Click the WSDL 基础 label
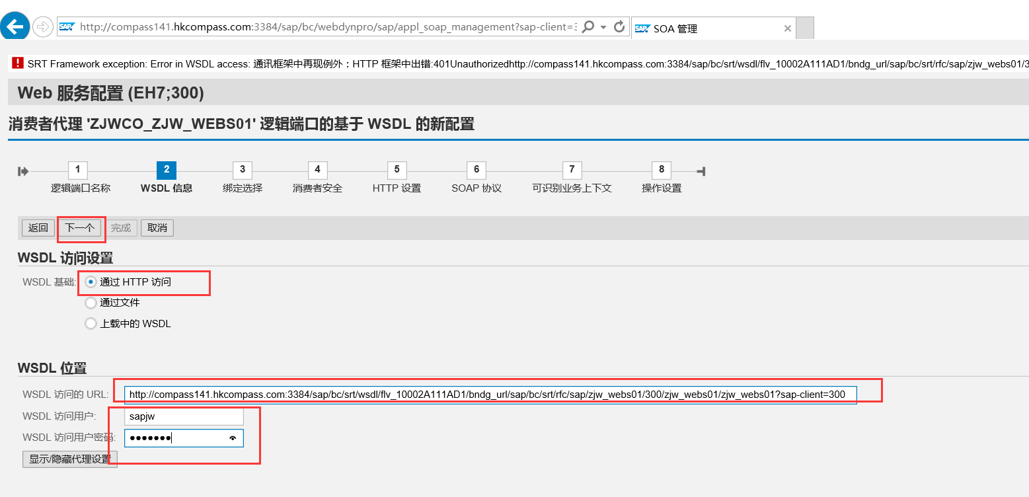Image resolution: width=1029 pixels, height=497 pixels. tap(50, 282)
